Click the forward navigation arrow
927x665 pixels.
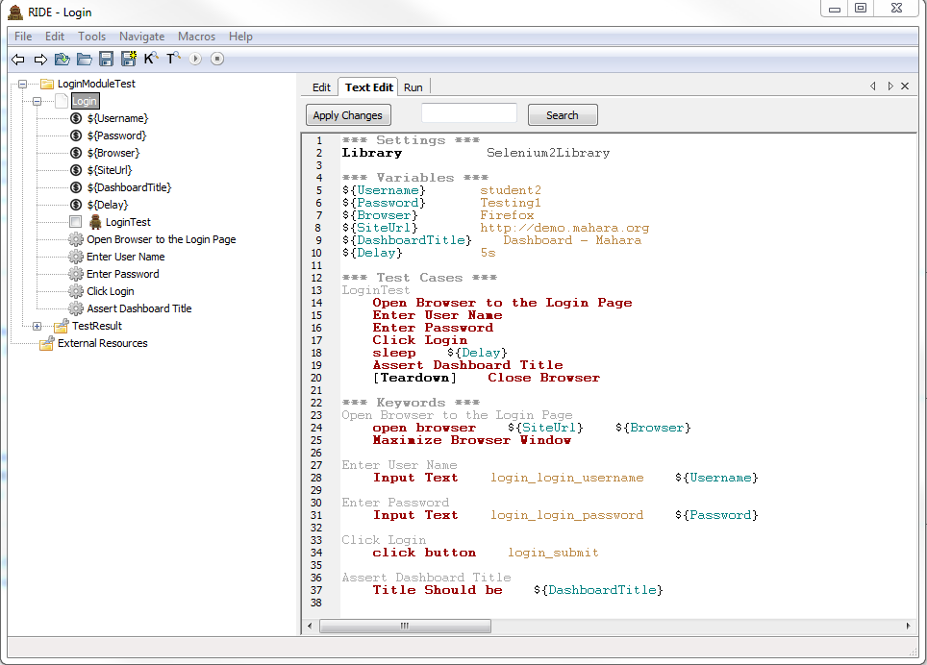[x=40, y=59]
